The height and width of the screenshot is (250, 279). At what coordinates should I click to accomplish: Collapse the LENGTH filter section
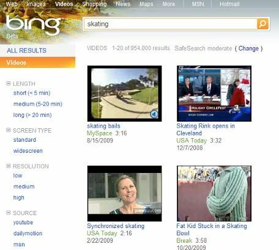coord(9,83)
